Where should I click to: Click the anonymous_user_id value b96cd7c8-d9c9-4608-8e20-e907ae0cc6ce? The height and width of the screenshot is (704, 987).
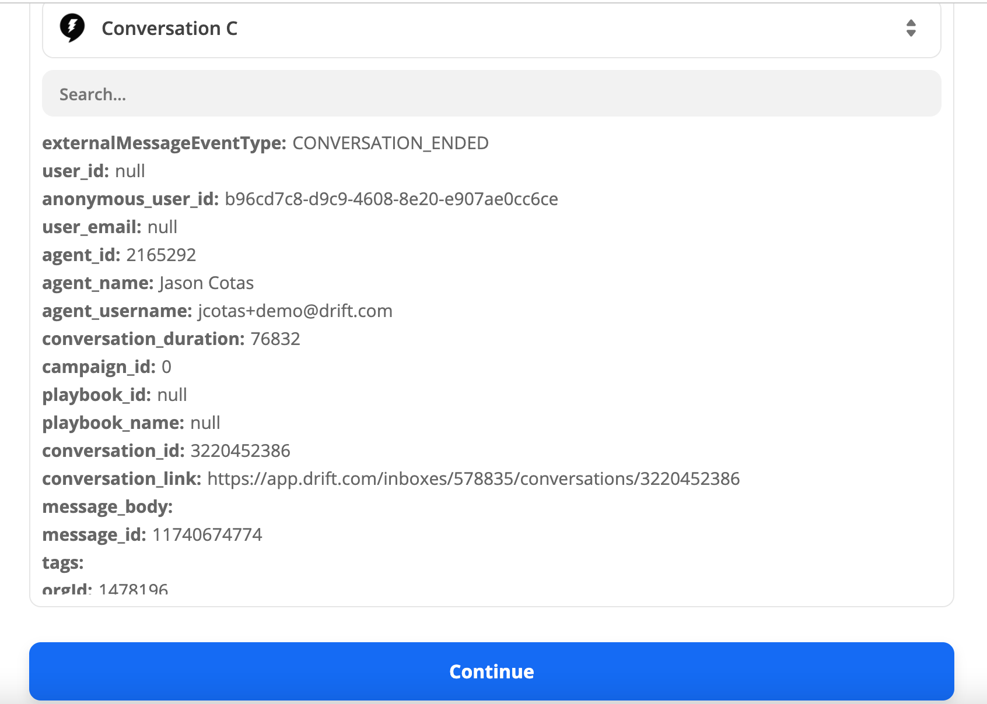click(391, 199)
